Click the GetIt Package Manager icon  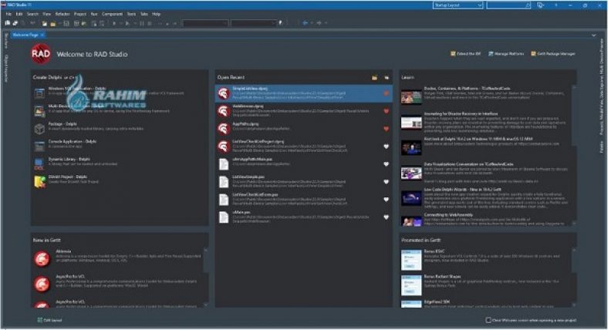(533, 54)
